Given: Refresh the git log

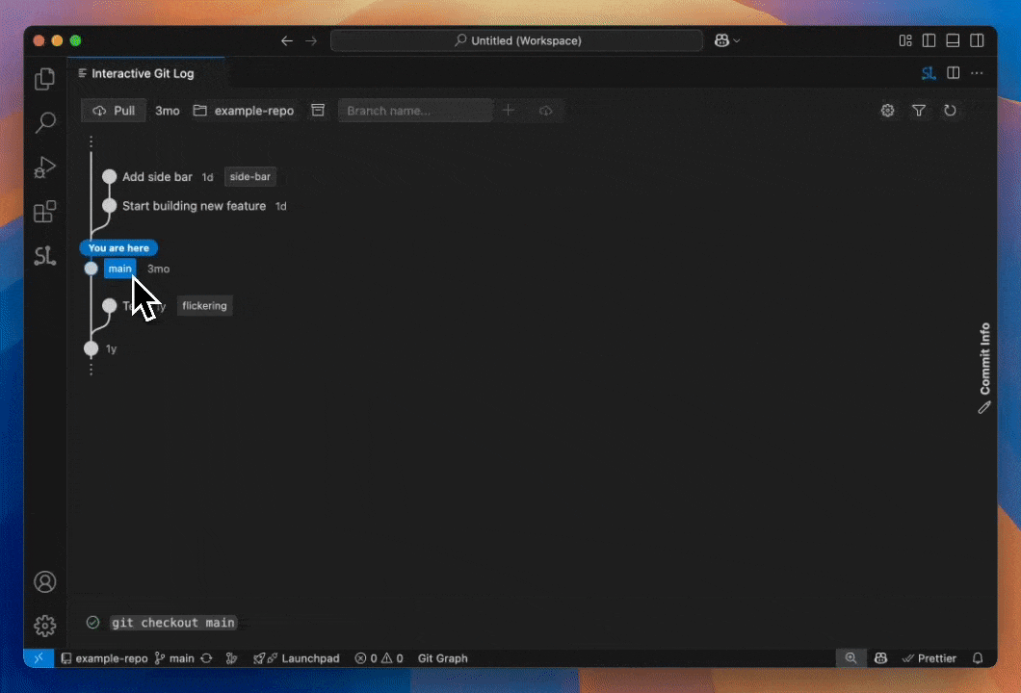Looking at the screenshot, I should pos(950,111).
